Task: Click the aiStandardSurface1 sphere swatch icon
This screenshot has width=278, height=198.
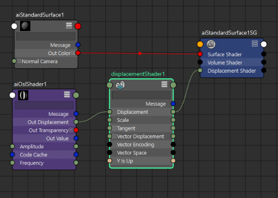Action: (x=25, y=26)
